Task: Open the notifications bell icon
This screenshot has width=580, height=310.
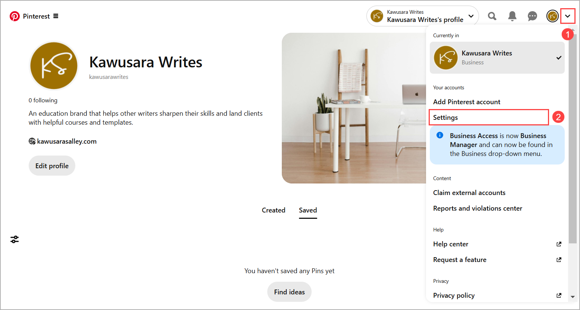Action: (512, 16)
